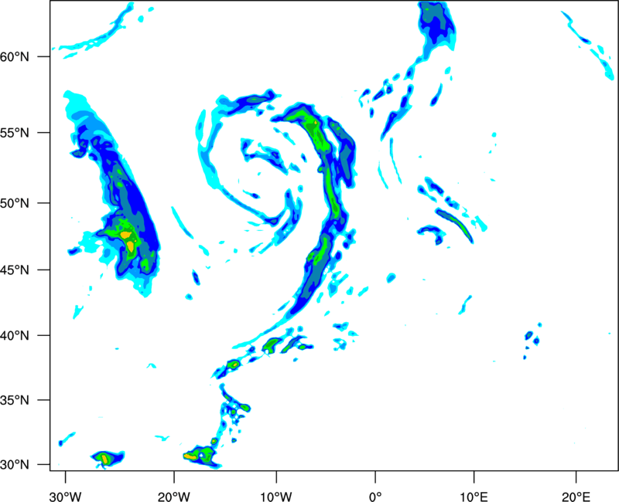The height and width of the screenshot is (502, 619).
Task: Click the 20°W longitude label
Action: [174, 497]
